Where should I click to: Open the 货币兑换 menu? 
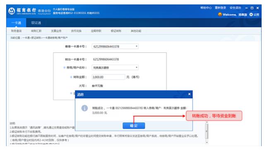[76, 31]
